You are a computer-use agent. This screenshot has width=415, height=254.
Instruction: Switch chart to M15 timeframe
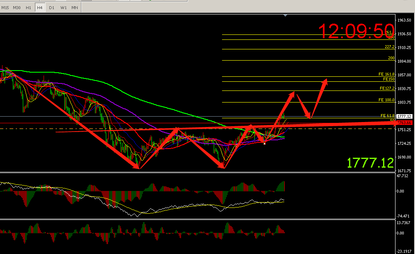(x=5, y=7)
